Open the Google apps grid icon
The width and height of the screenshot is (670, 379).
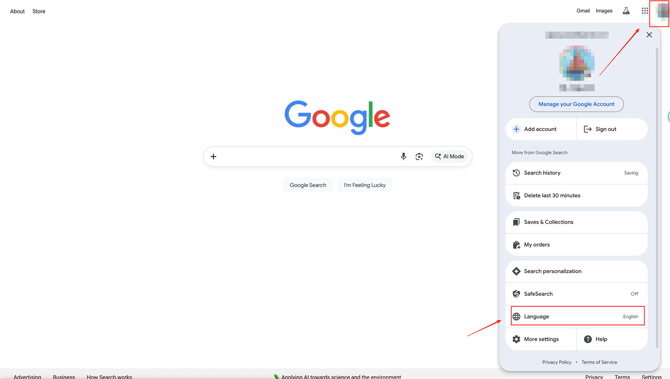(644, 11)
